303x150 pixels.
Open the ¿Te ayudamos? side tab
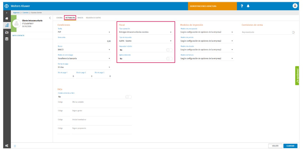click(x=297, y=76)
